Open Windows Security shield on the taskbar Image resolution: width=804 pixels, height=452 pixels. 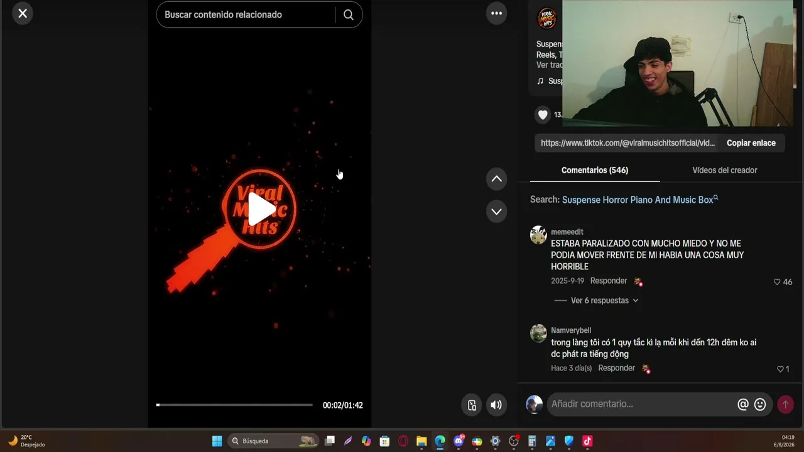coord(569,441)
